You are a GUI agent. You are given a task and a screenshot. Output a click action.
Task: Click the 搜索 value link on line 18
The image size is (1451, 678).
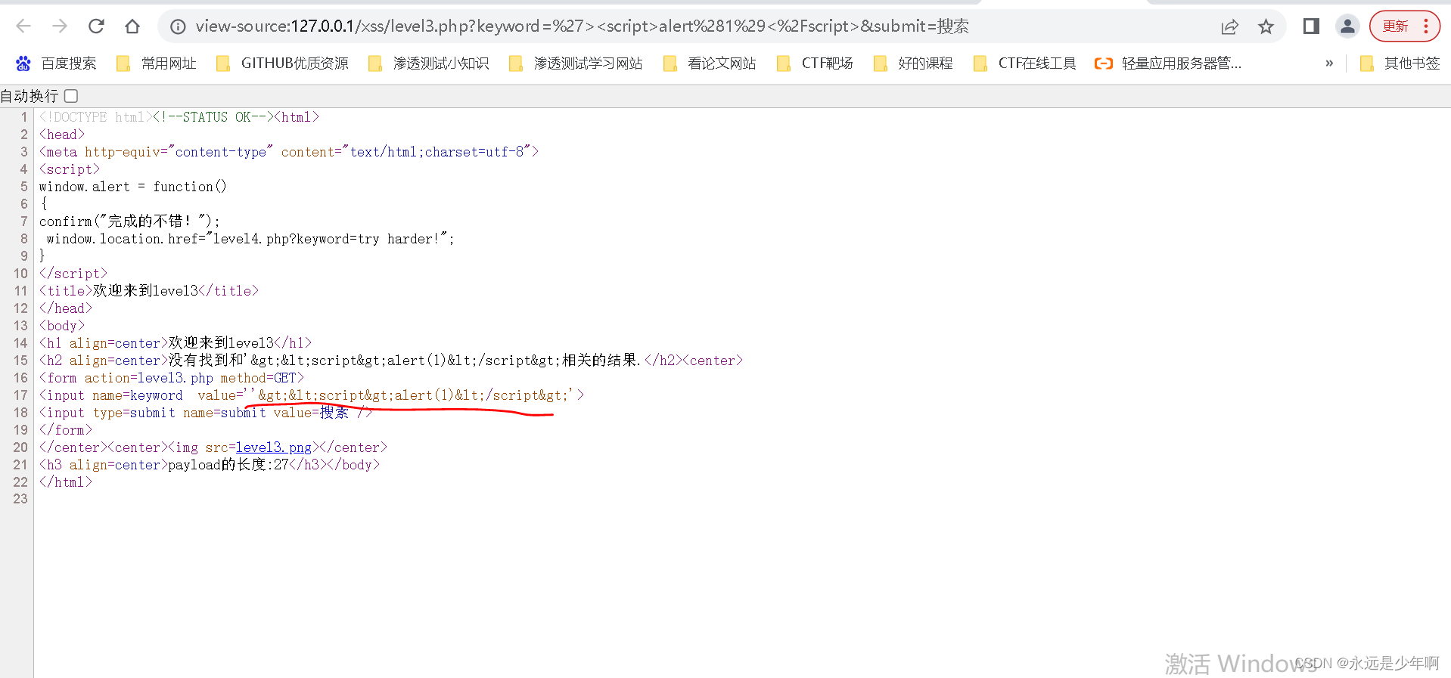(334, 413)
